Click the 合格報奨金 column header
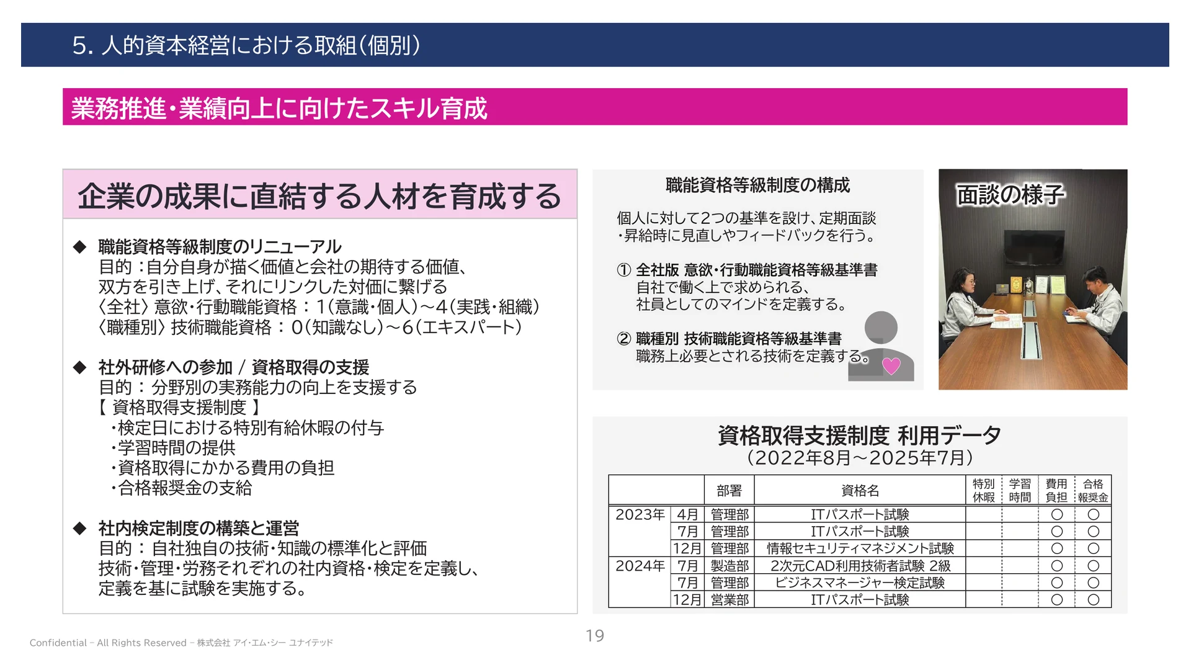The image size is (1191, 670). [x=1093, y=491]
